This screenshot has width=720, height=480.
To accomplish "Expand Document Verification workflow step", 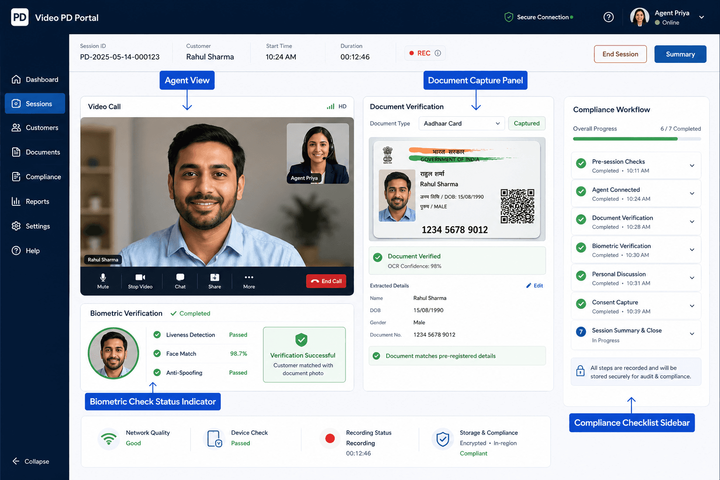I will 692,222.
